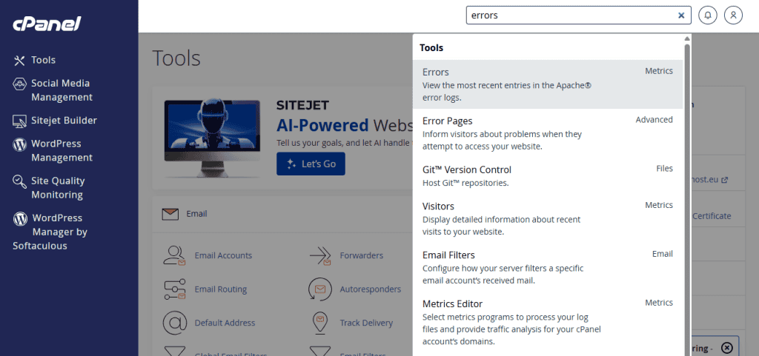This screenshot has width=759, height=356.
Task: Select the Visitors search result
Action: point(548,218)
